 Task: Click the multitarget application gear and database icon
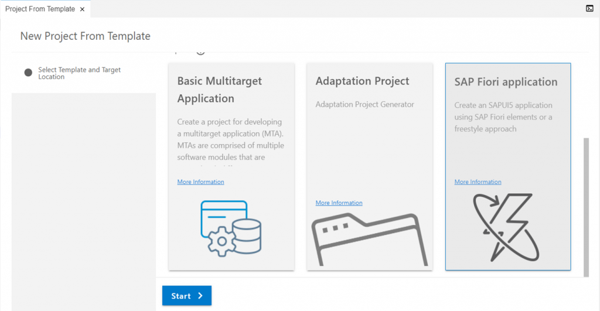click(x=231, y=228)
